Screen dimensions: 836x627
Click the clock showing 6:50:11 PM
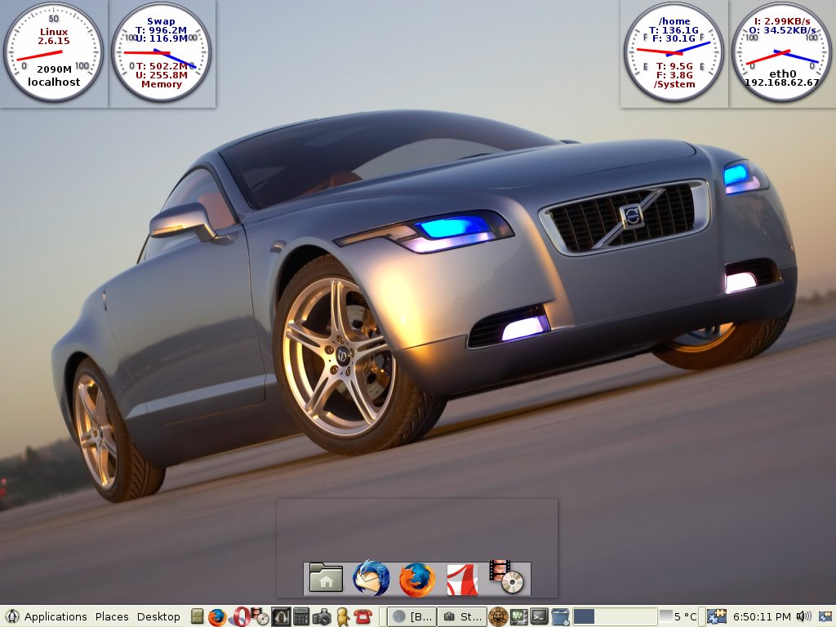pyautogui.click(x=761, y=616)
